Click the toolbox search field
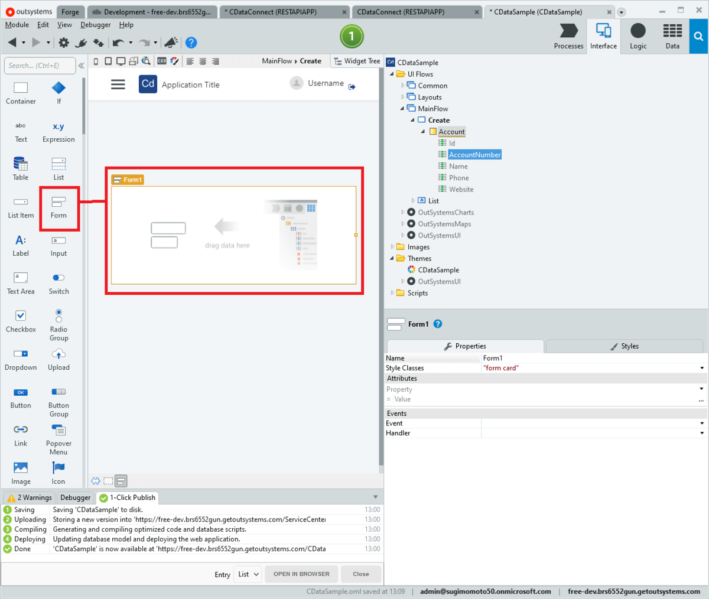 pyautogui.click(x=40, y=66)
